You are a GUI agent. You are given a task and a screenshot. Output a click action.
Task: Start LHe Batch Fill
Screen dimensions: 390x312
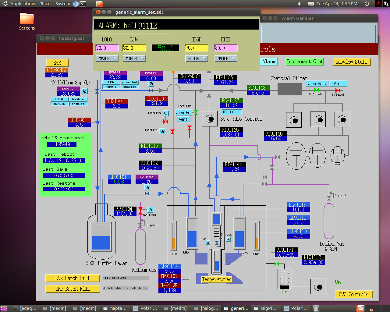(x=73, y=289)
